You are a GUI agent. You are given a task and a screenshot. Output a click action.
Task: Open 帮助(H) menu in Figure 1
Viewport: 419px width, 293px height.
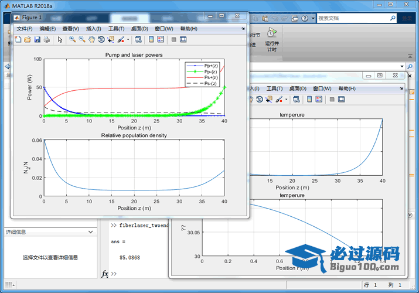pos(189,29)
